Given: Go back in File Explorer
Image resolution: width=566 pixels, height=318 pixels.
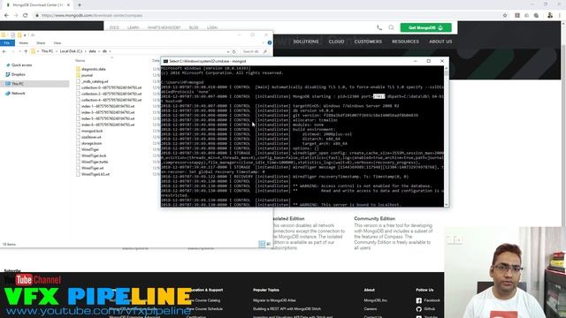Looking at the screenshot, I should click(x=4, y=51).
